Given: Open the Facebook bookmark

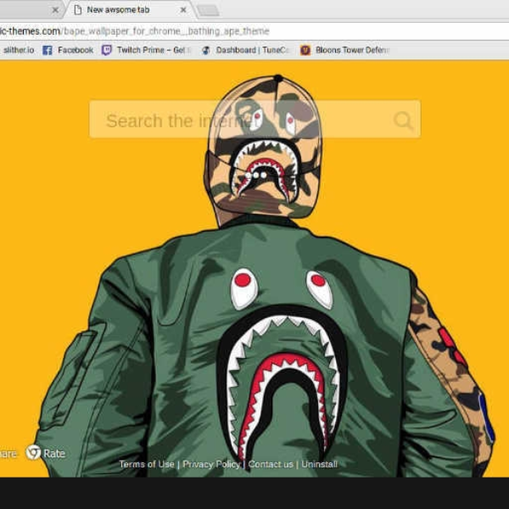Looking at the screenshot, I should (x=68, y=50).
